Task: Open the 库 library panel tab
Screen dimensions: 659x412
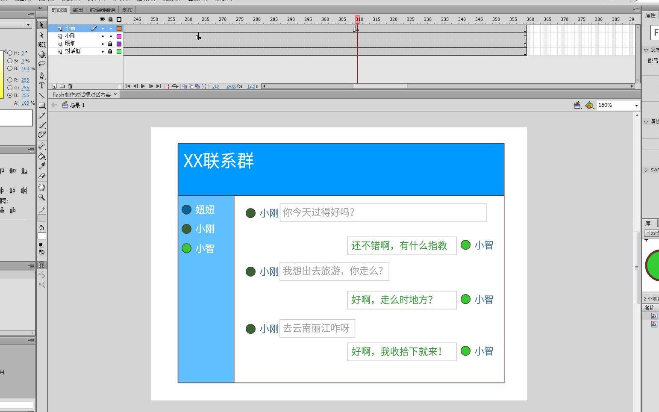Action: point(648,223)
